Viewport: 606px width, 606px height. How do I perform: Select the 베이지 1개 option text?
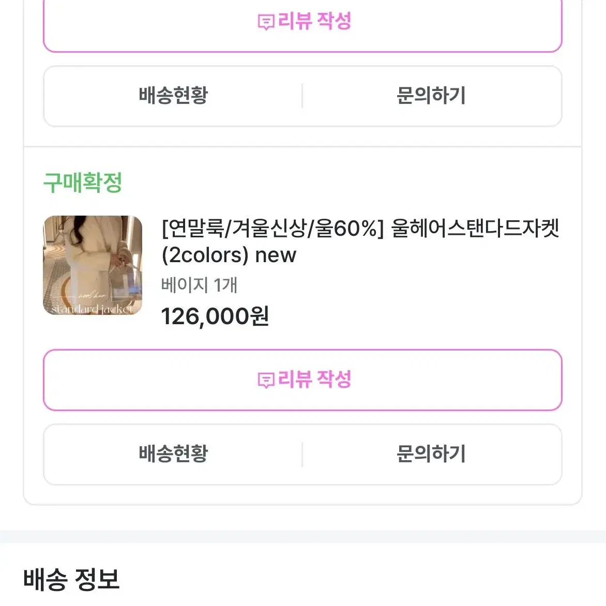199,285
